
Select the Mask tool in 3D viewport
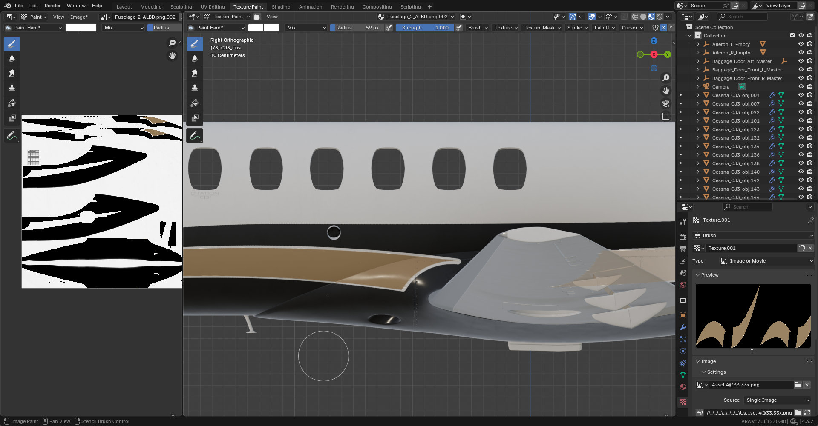pos(195,118)
